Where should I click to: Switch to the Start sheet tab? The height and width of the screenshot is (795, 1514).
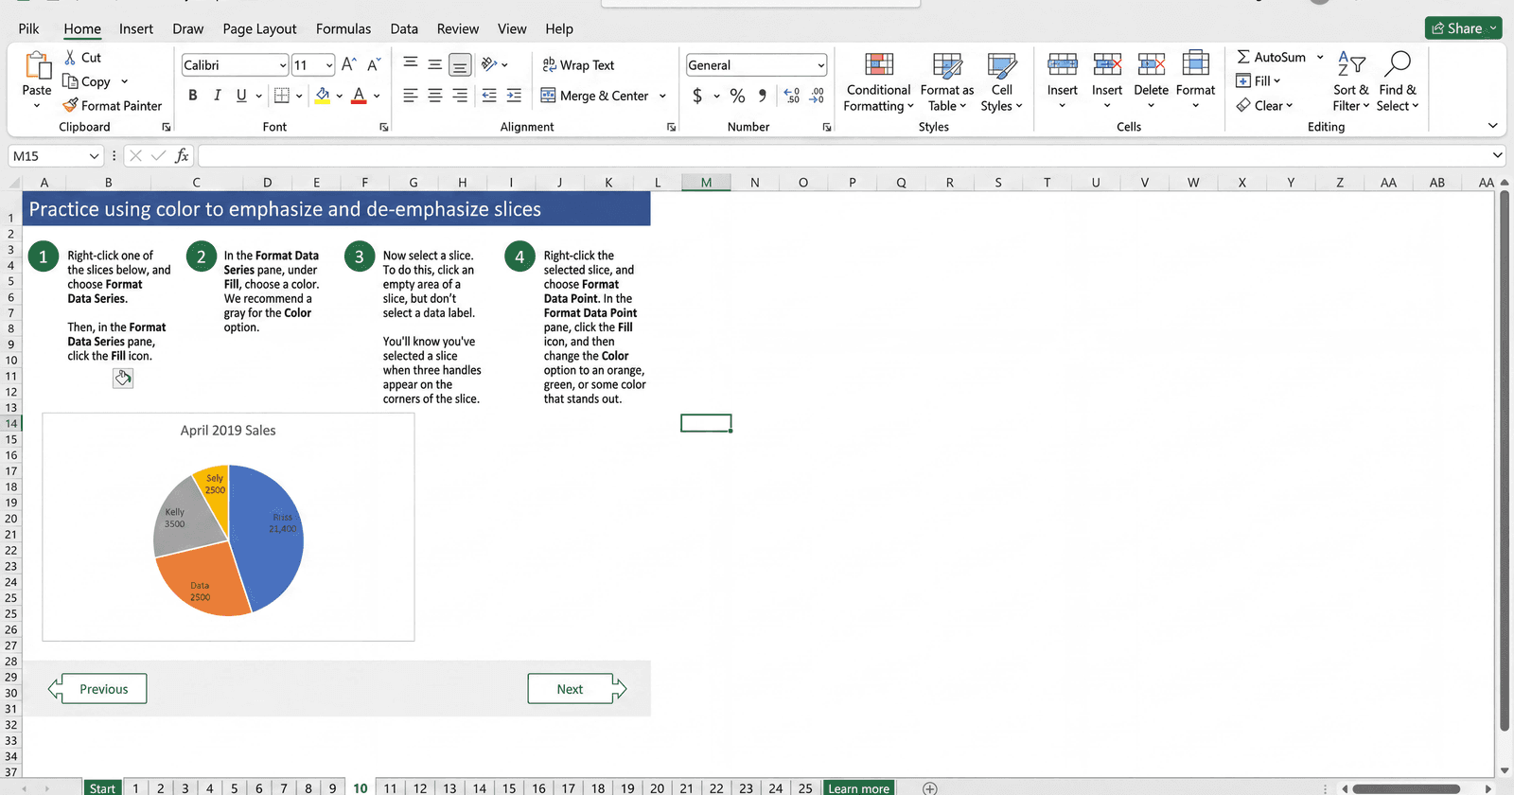point(102,787)
